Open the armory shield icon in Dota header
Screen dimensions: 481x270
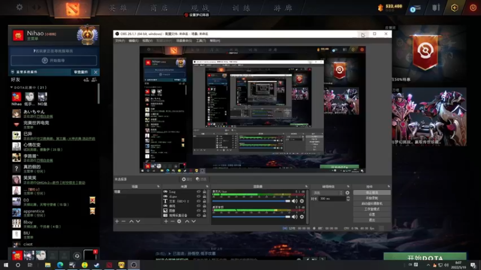coord(436,7)
